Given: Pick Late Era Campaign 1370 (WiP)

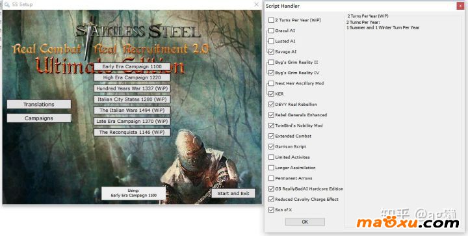Looking at the screenshot, I should (132, 121).
